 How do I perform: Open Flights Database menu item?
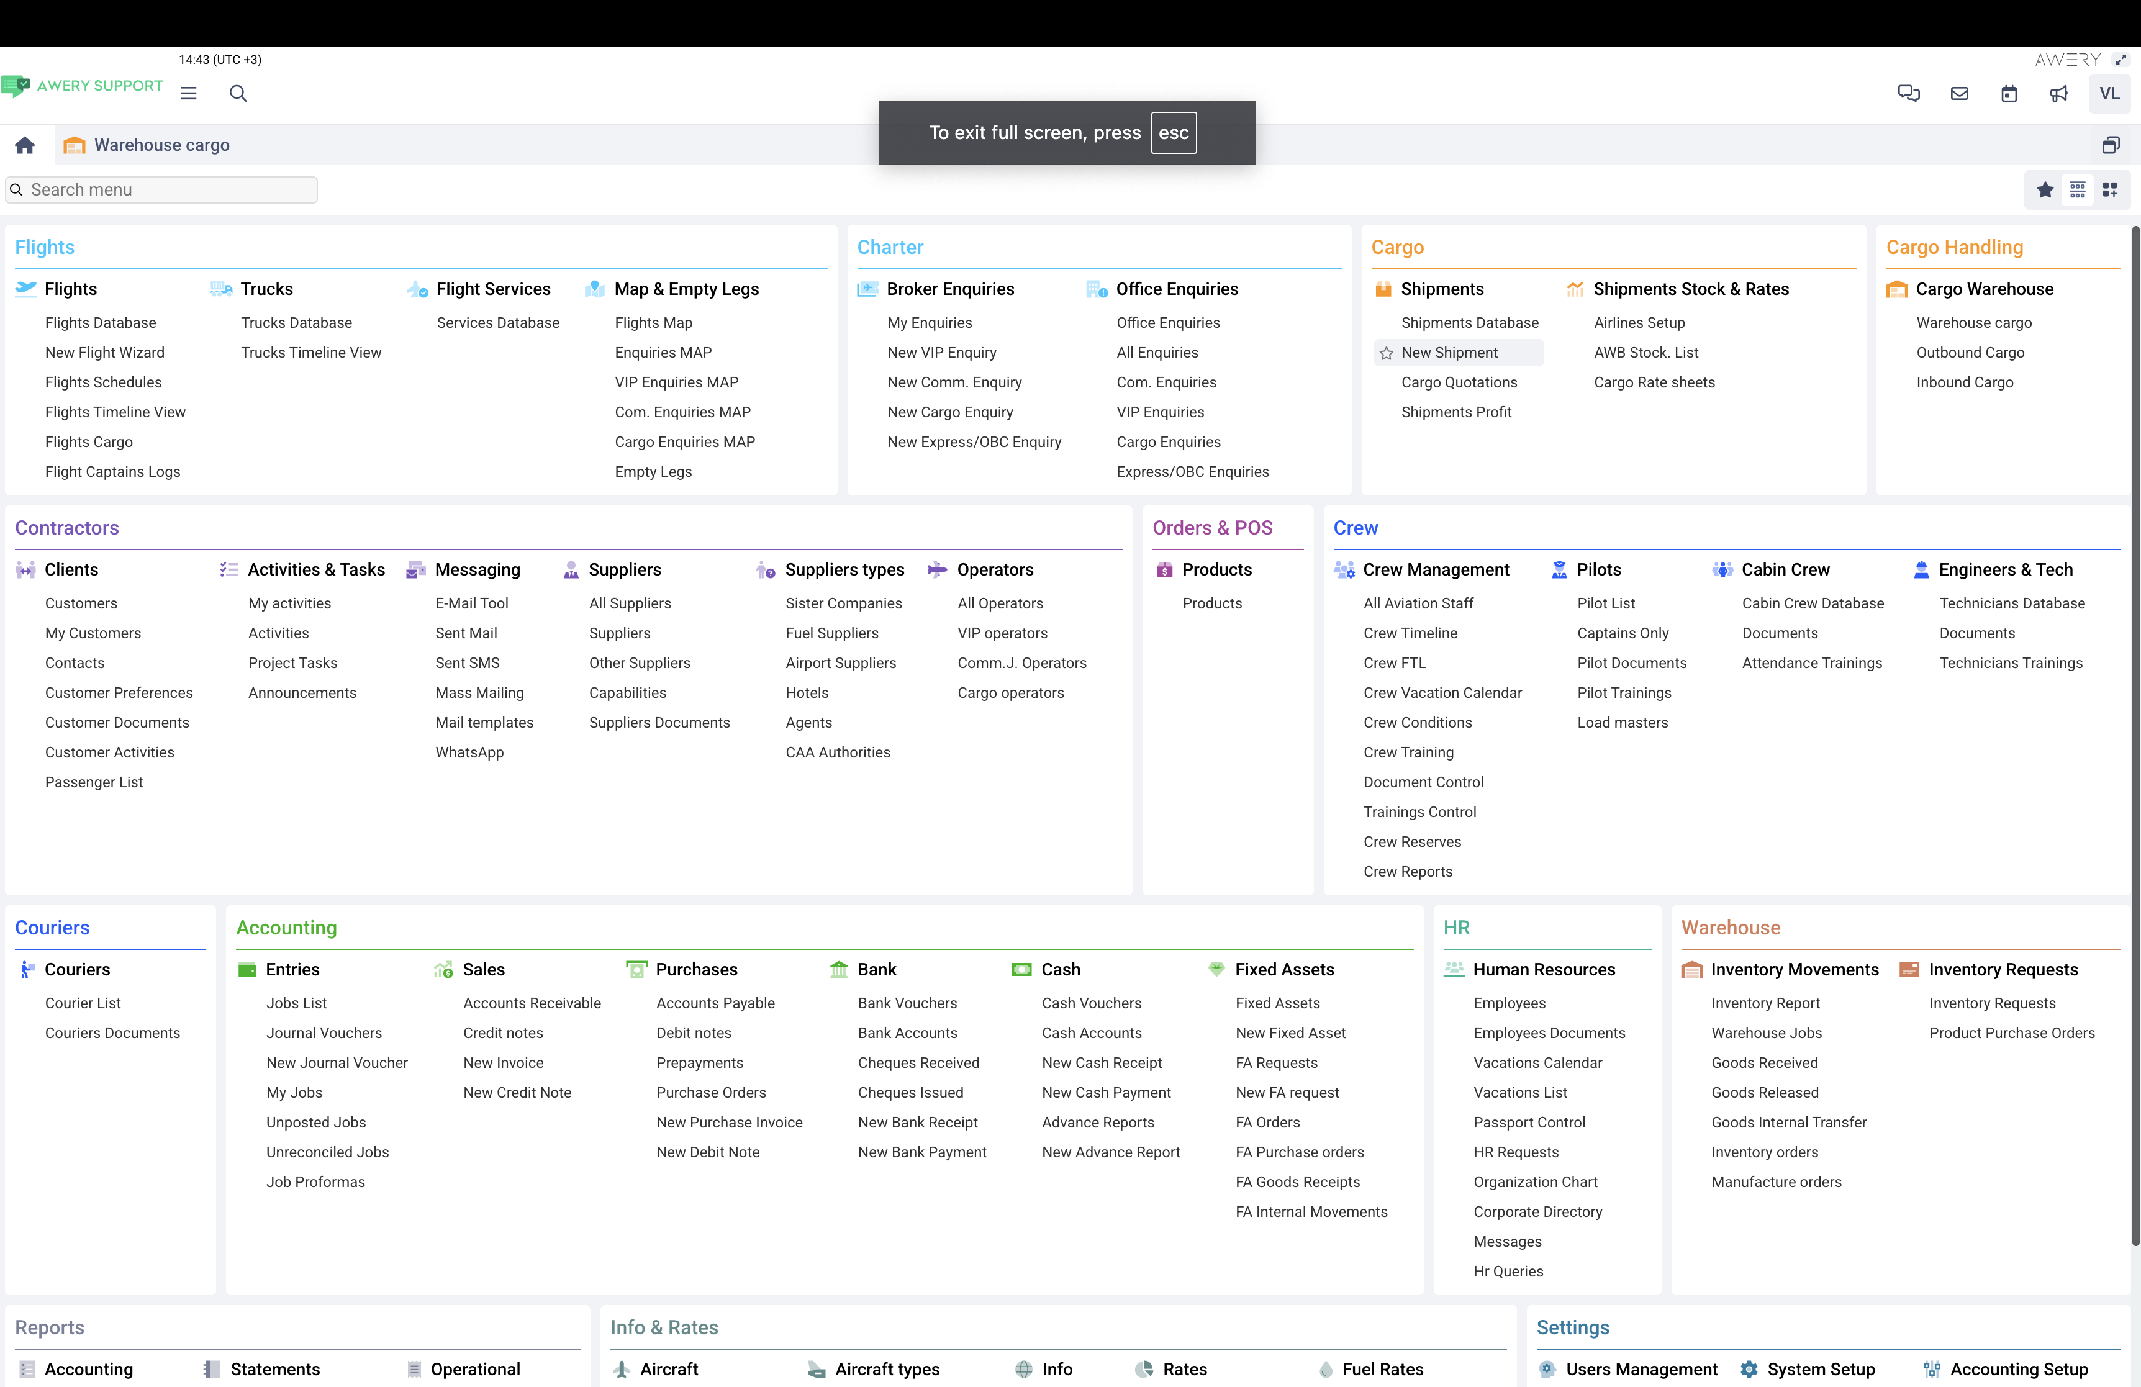[100, 323]
